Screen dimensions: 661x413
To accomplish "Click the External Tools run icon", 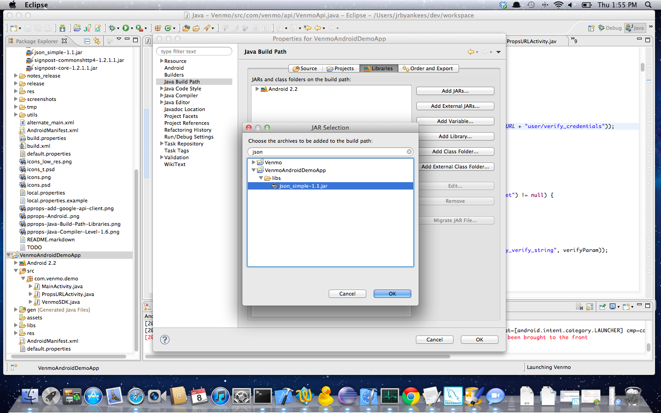I will point(139,28).
